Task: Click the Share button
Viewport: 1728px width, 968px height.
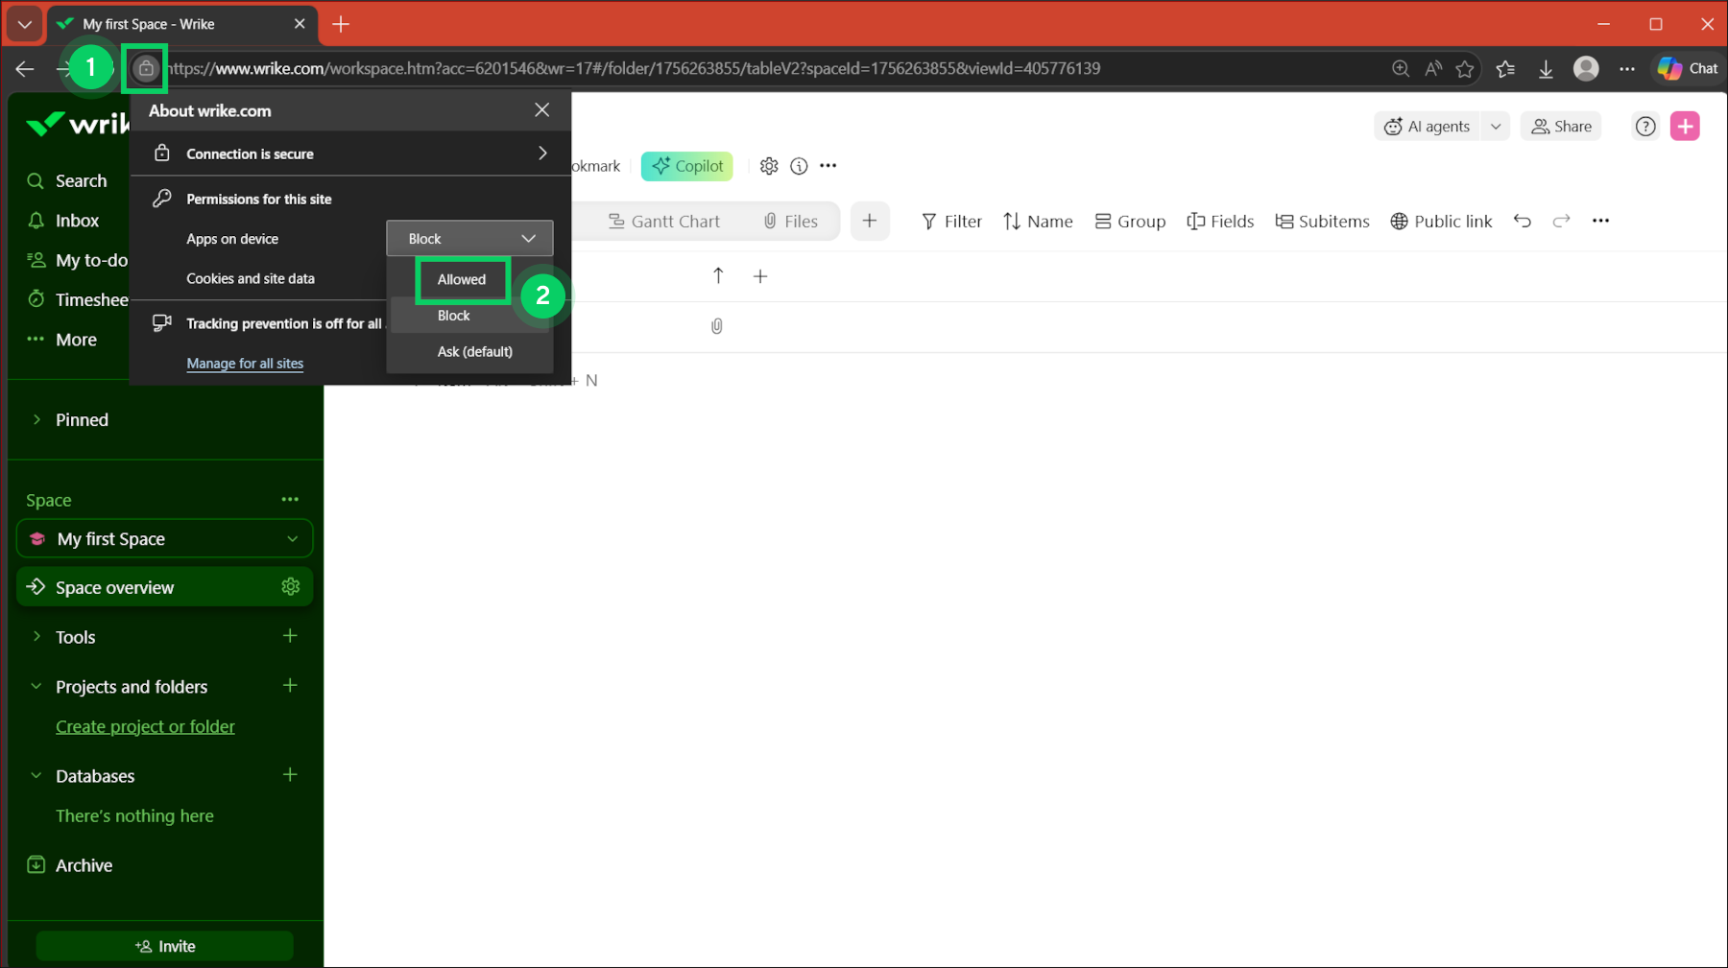Action: (x=1561, y=127)
